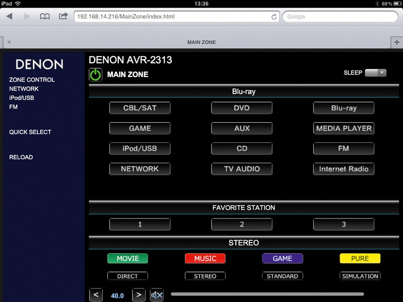Select the iPod/USB input source button
Viewport: 403px width, 302px height.
point(140,148)
